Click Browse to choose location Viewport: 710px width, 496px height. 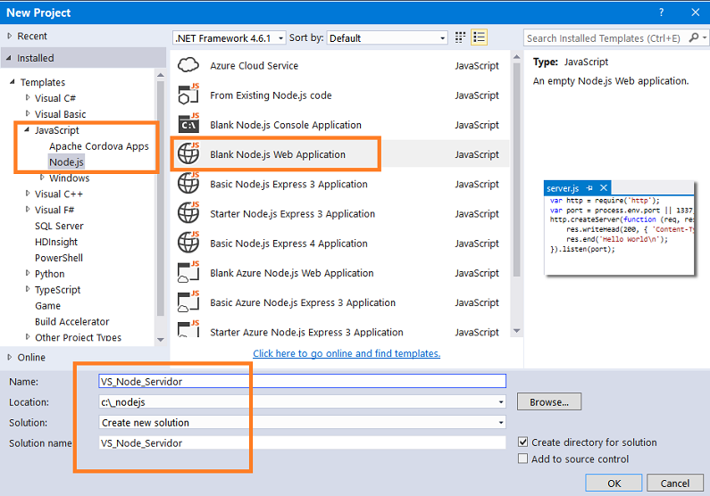[549, 401]
